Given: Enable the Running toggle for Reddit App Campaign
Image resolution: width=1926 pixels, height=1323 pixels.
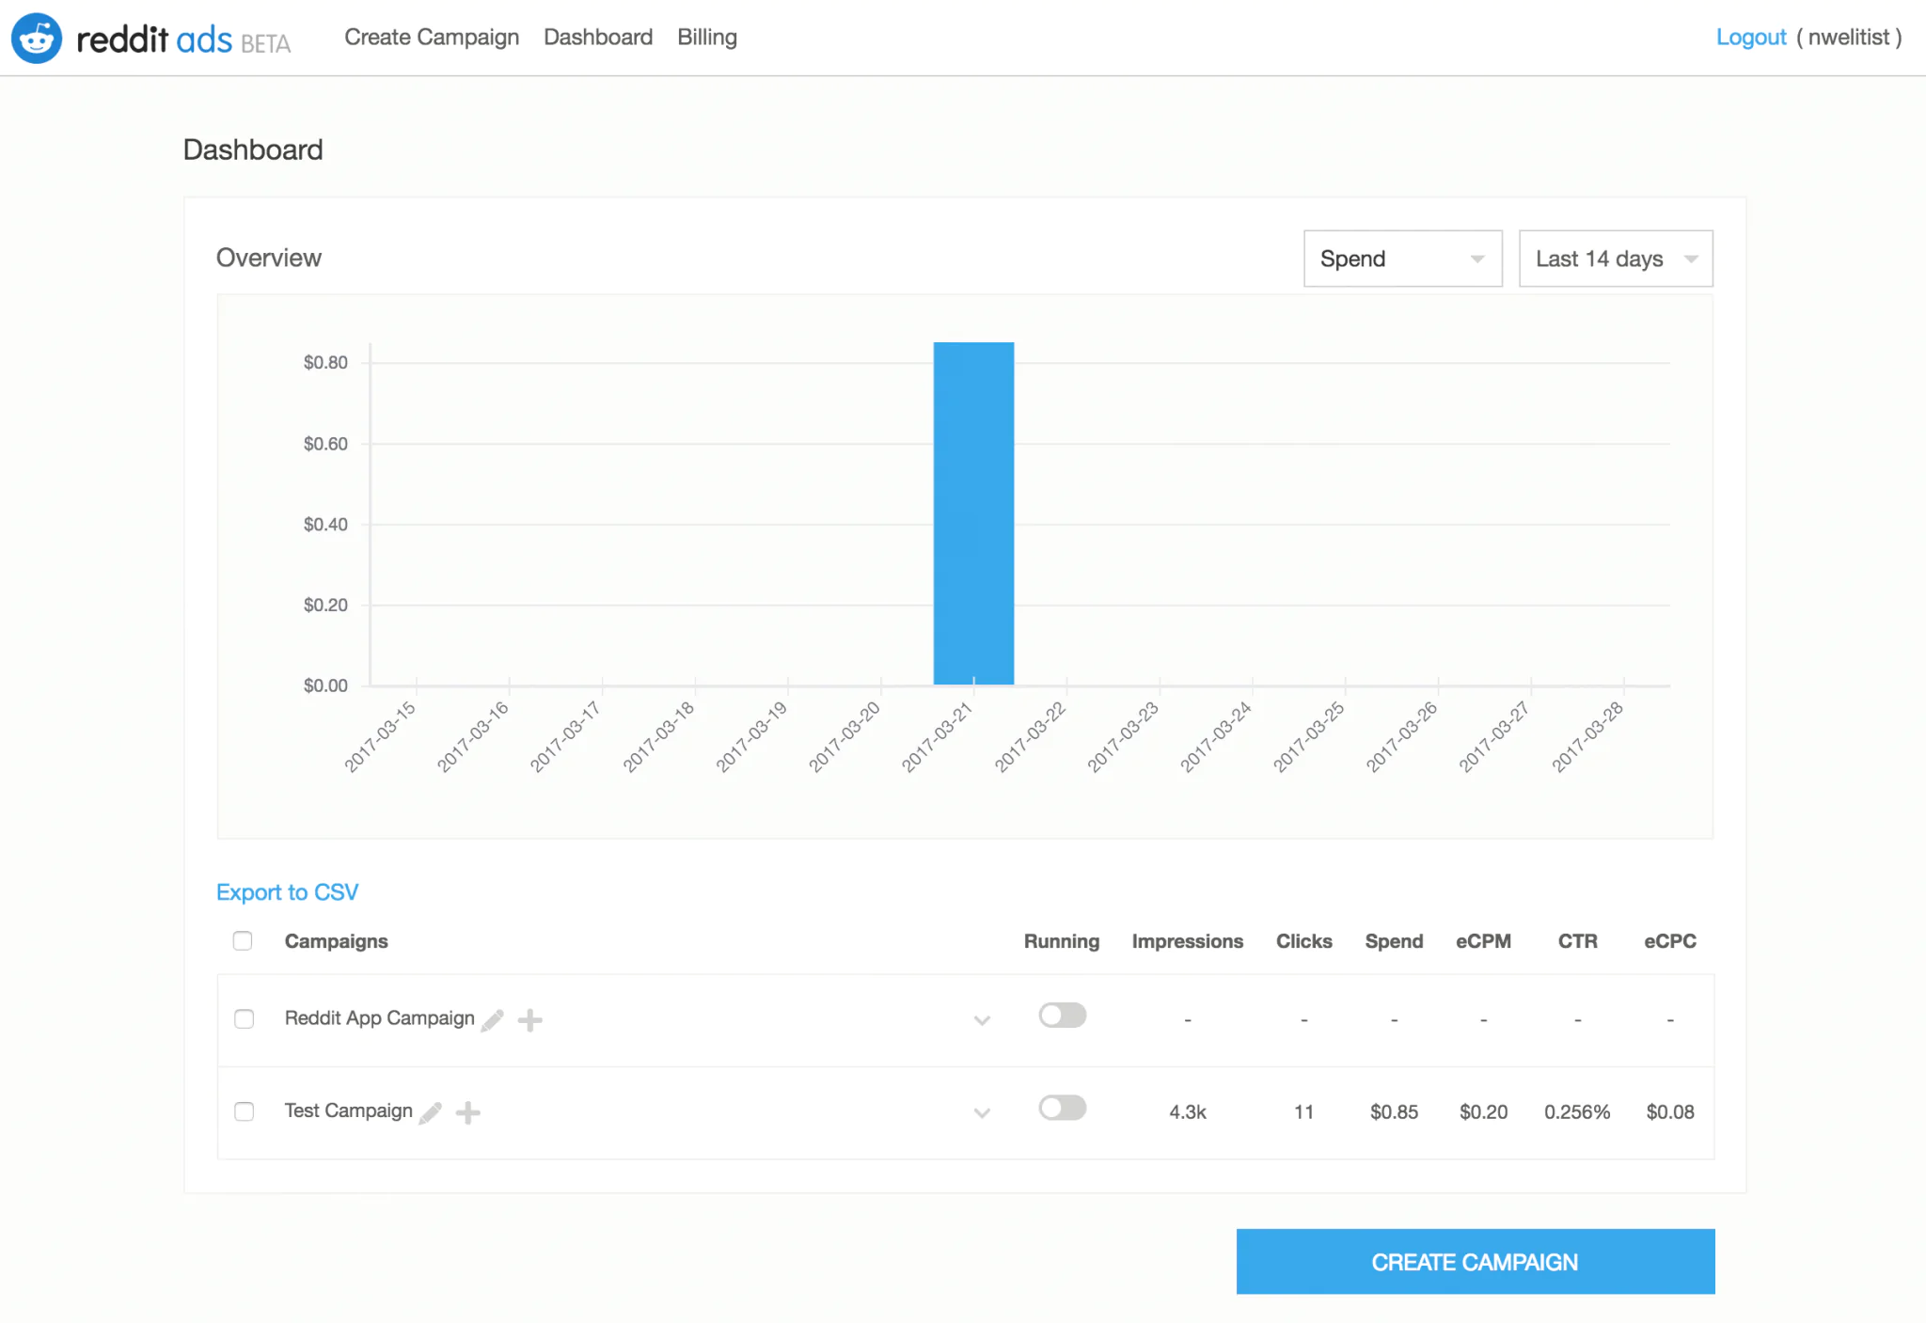Looking at the screenshot, I should click(1062, 1016).
